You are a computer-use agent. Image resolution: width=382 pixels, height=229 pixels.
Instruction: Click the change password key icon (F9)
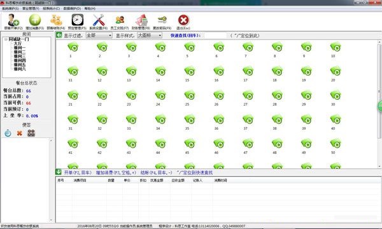click(x=162, y=20)
